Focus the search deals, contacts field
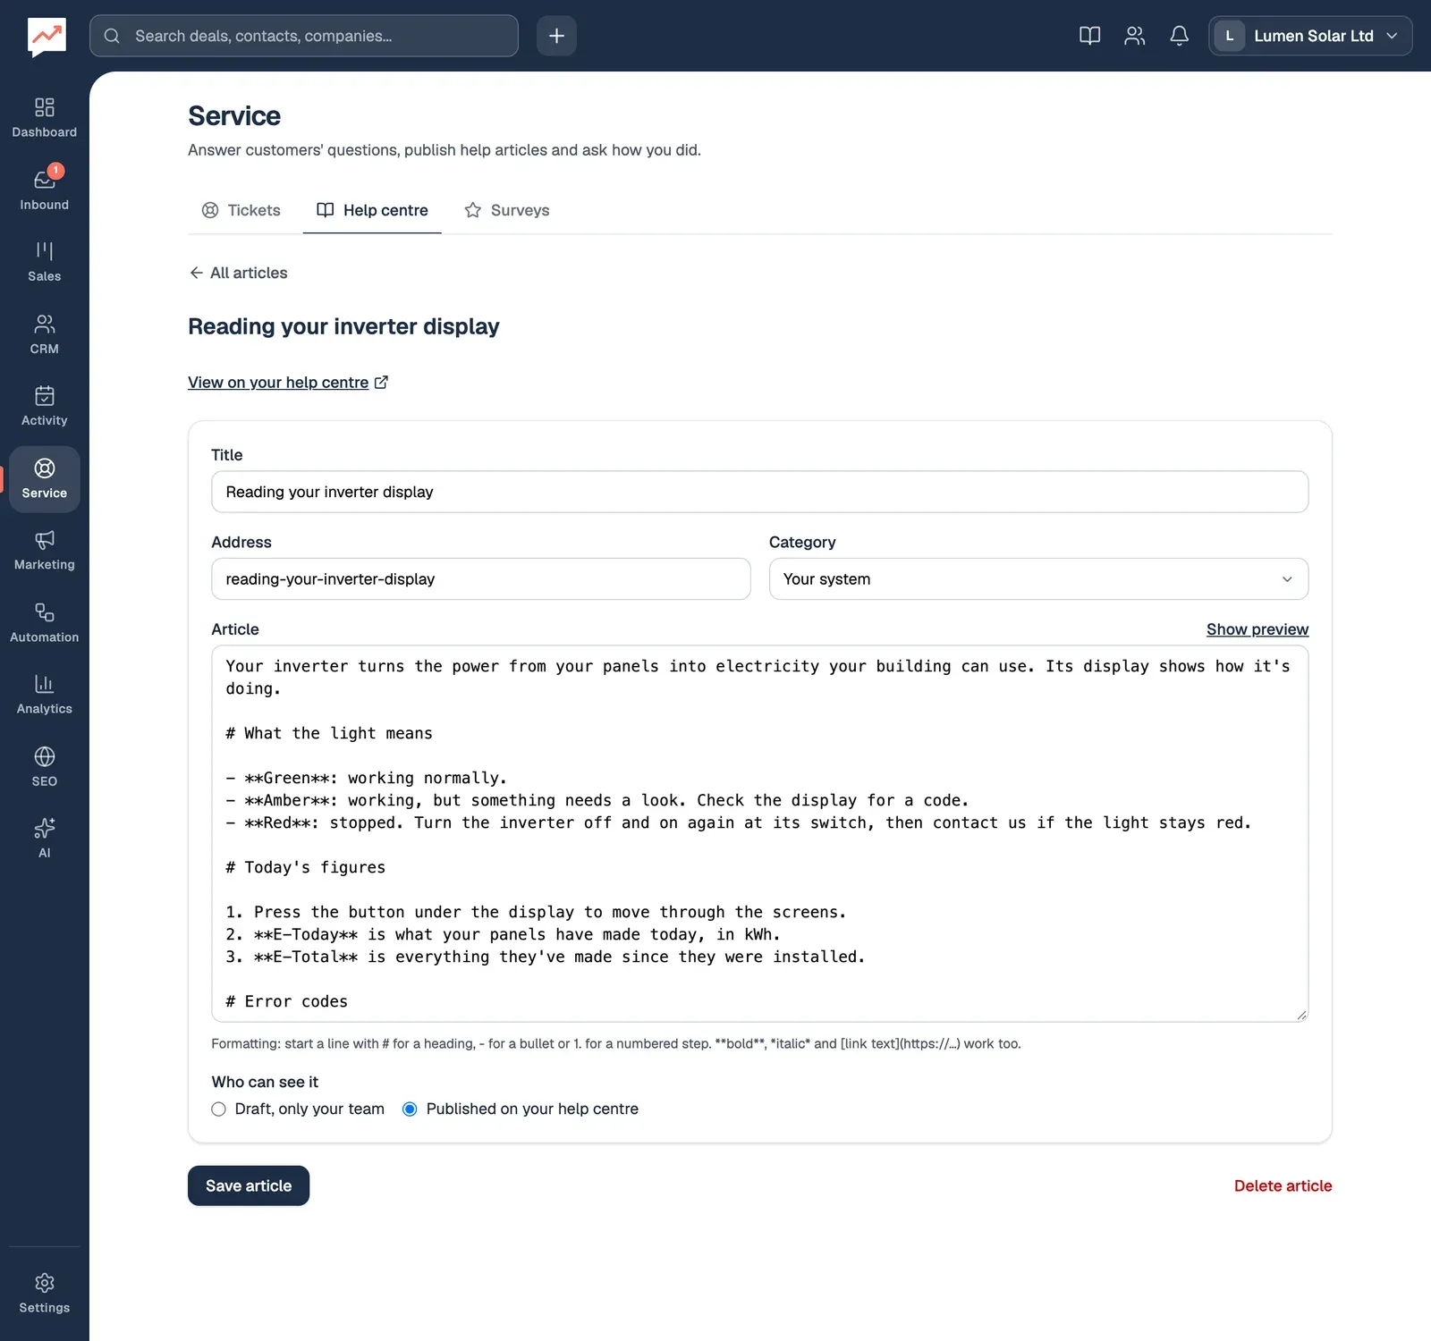The height and width of the screenshot is (1341, 1431). coord(304,36)
